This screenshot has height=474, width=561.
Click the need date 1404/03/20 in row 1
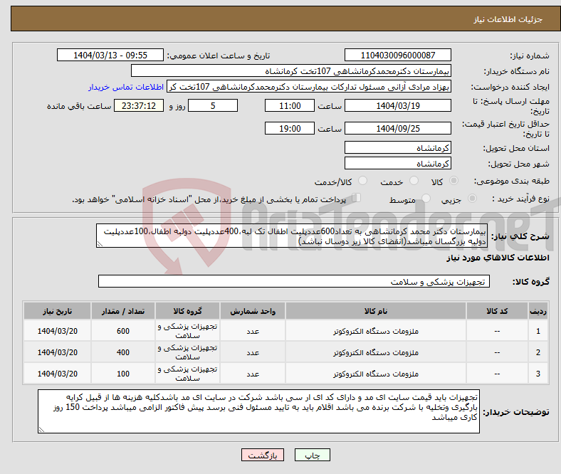[x=57, y=331]
